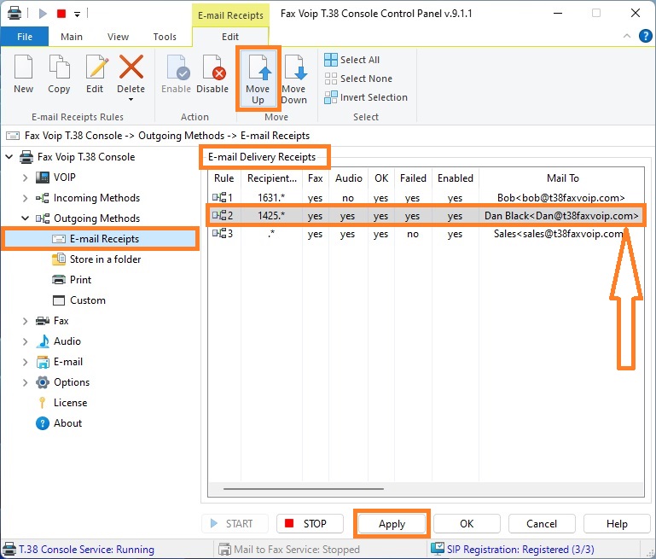Click the Cancel button
The height and width of the screenshot is (559, 656).
pyautogui.click(x=542, y=524)
